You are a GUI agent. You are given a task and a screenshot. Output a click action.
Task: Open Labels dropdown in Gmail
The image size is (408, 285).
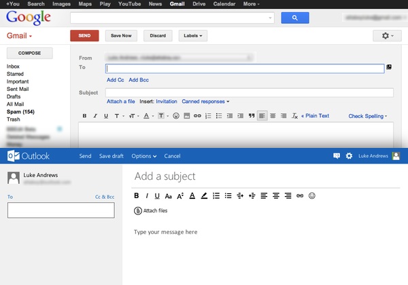coord(193,35)
